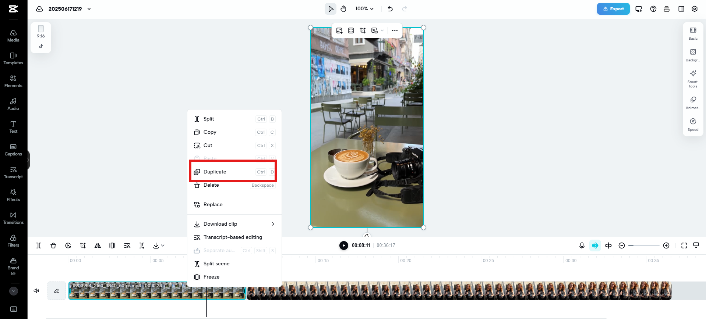This screenshot has width=706, height=319.
Task: Choose Split from the context menu
Action: [x=234, y=119]
